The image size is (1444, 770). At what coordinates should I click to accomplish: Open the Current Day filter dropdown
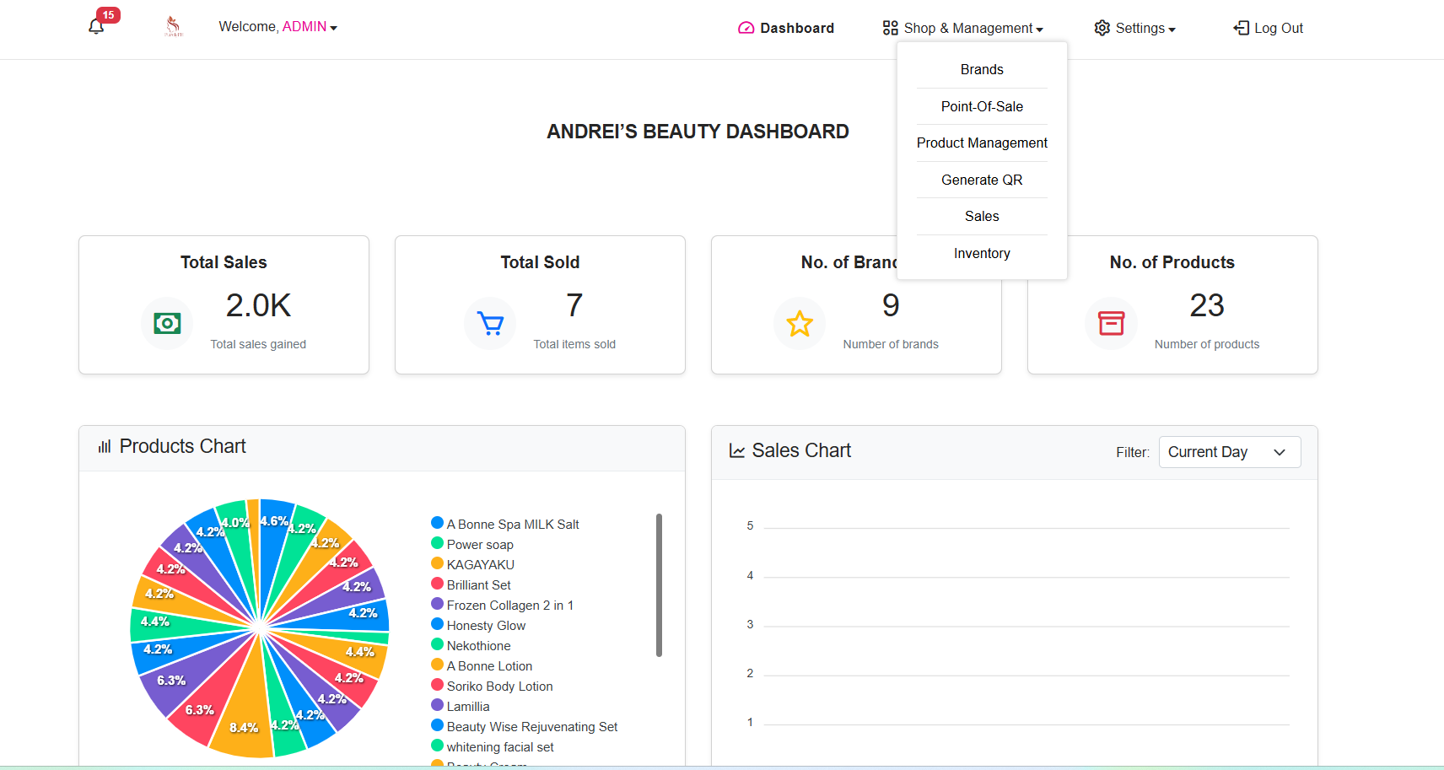[x=1229, y=452]
